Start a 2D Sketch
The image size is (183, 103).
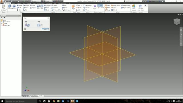[x=4, y=8]
